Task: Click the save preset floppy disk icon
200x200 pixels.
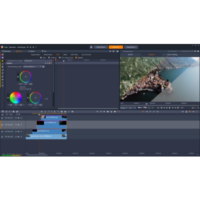Action: click(x=43, y=66)
